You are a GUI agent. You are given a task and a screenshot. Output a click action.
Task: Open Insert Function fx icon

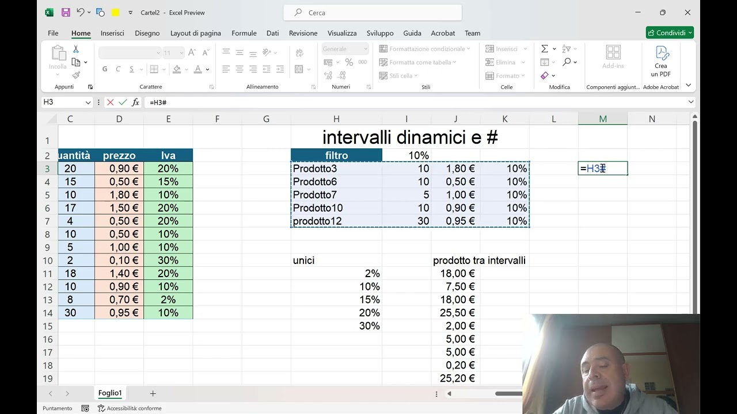136,102
